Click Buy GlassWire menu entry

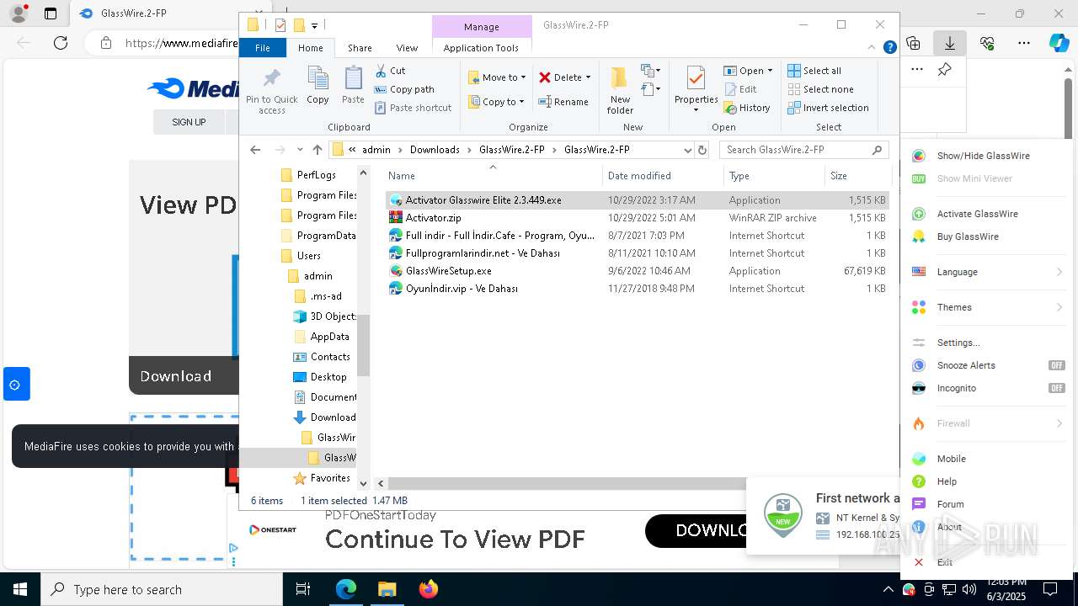(x=968, y=237)
